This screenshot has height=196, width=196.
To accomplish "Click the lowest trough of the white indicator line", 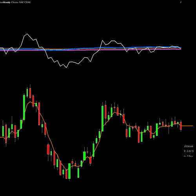I will click(66, 67).
